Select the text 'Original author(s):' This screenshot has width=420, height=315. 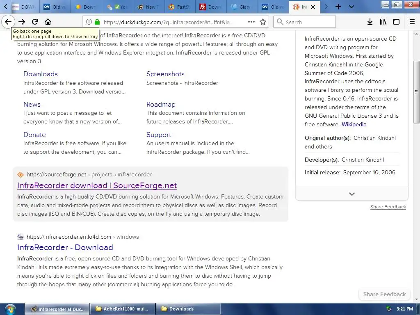coord(328,138)
